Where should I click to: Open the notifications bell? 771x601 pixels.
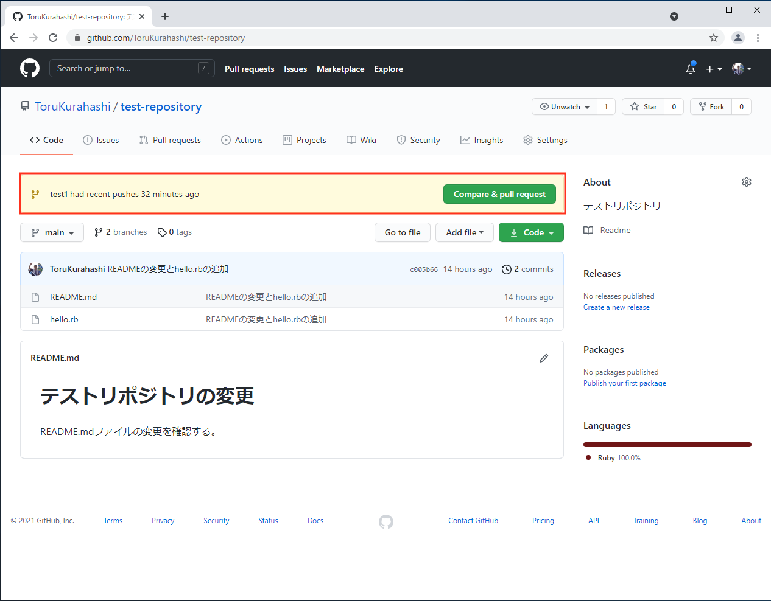pos(690,69)
